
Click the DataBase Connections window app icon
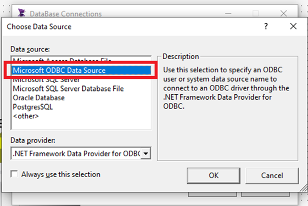[x=21, y=13]
